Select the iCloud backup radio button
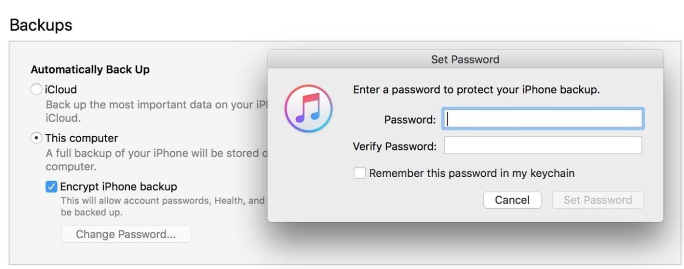This screenshot has width=684, height=269. coord(36,90)
